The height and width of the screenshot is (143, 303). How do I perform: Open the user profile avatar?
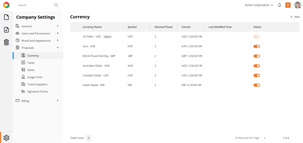298,5
